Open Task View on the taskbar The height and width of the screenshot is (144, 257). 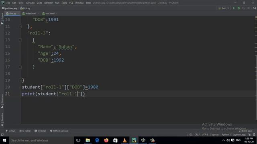[x=78, y=140]
